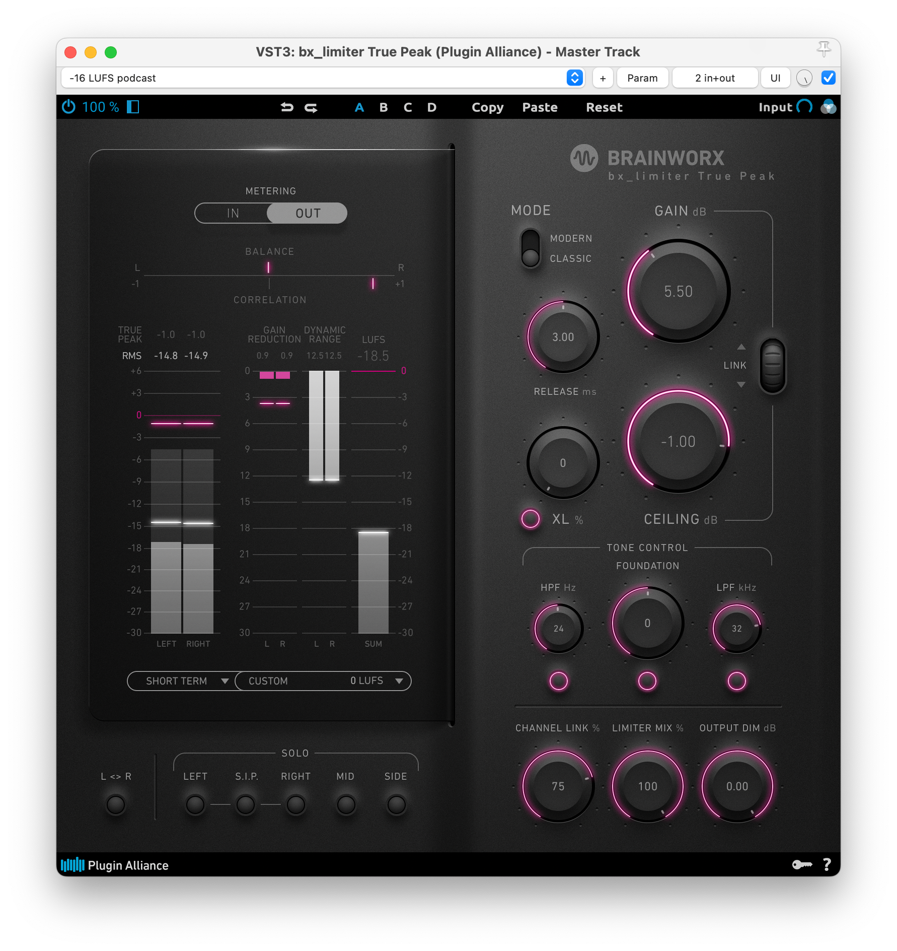Solo the MID signal
The image size is (897, 951).
pyautogui.click(x=346, y=804)
